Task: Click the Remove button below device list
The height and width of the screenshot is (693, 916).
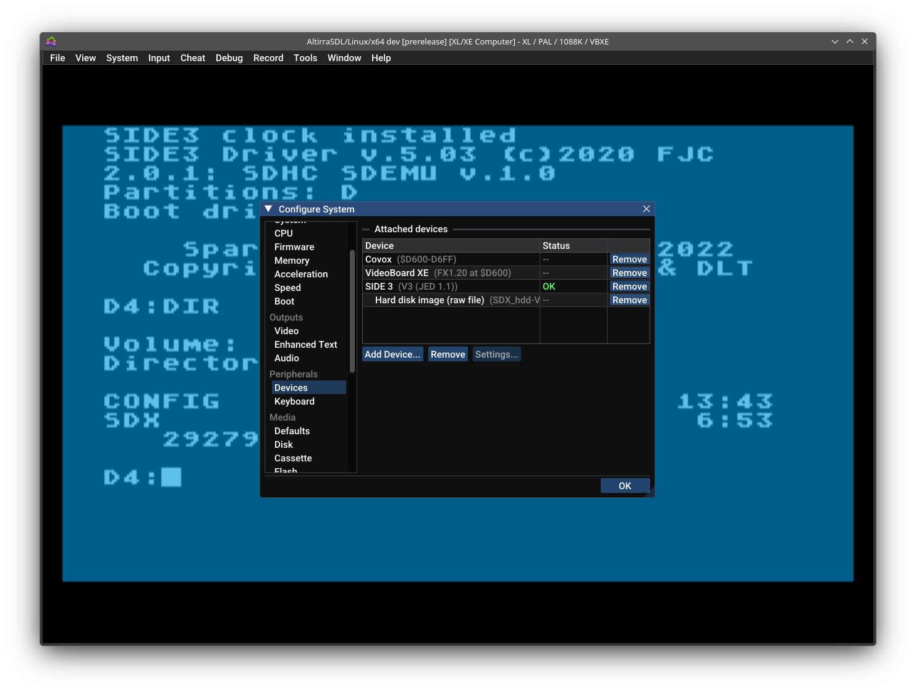Action: click(x=448, y=355)
